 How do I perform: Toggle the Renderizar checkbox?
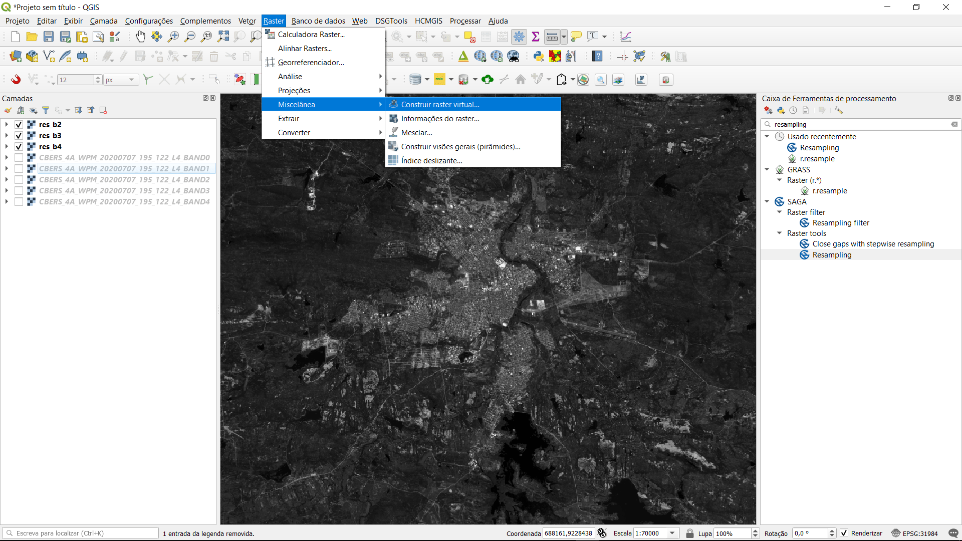point(844,533)
